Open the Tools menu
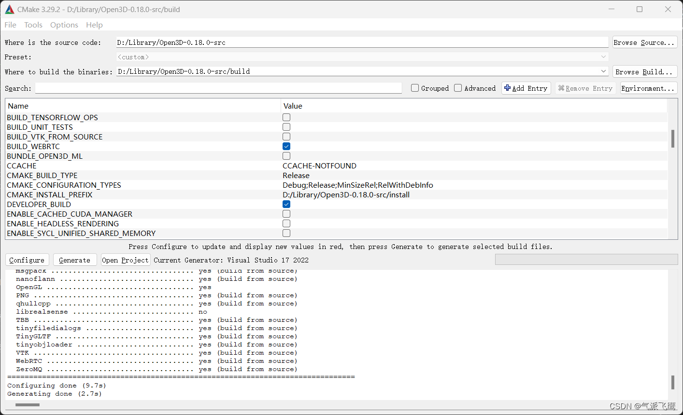The image size is (683, 415). 33,25
